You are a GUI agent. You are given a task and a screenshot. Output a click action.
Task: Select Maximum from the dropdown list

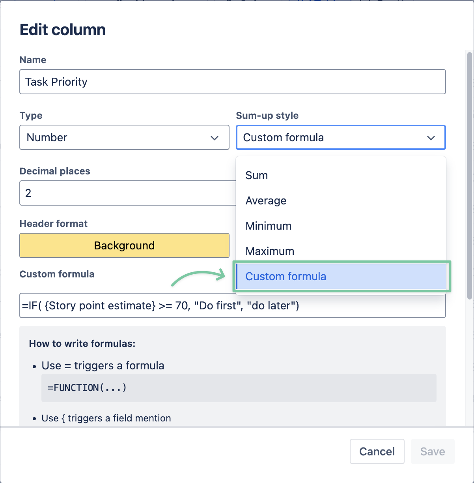click(270, 251)
